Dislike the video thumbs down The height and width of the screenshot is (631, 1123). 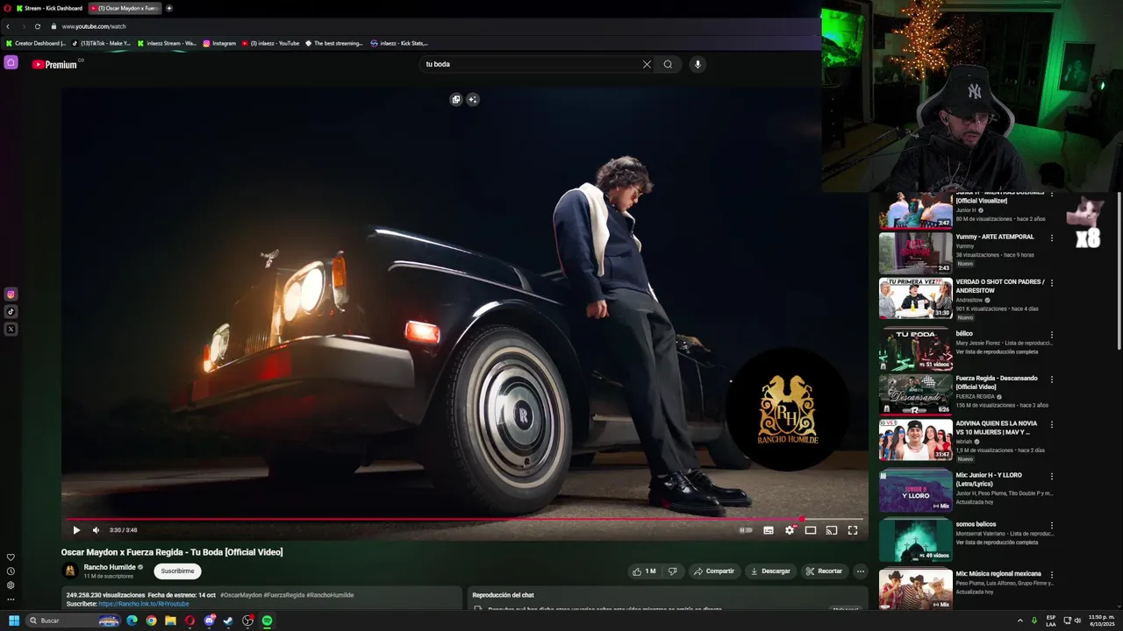(672, 571)
